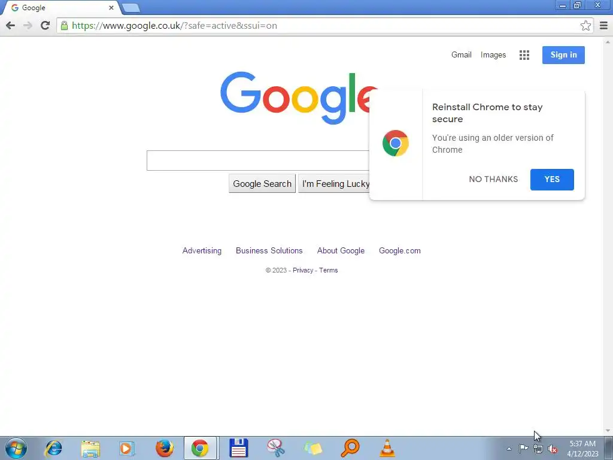Reload the page with the refresh icon
The image size is (613, 460).
[45, 25]
